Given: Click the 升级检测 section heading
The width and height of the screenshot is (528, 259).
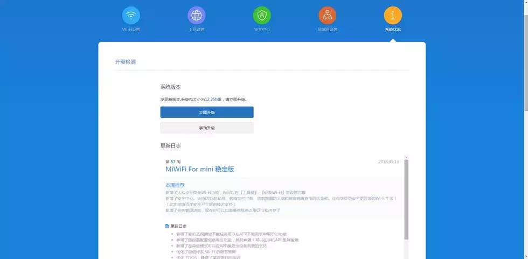Looking at the screenshot, I should coord(125,62).
